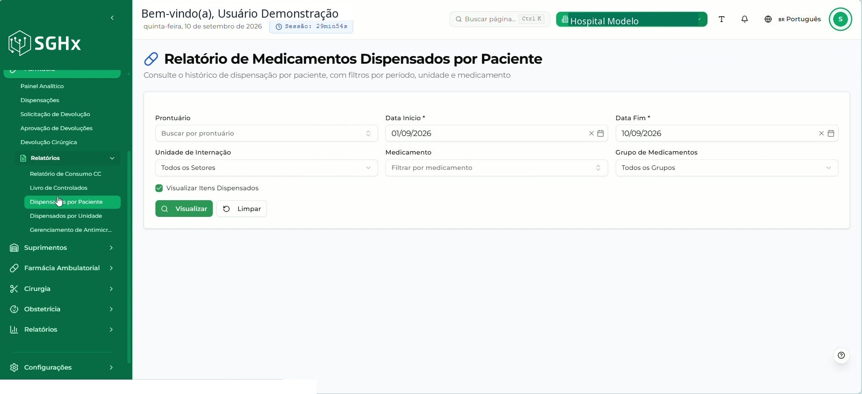The width and height of the screenshot is (862, 394).
Task: Select Português language option
Action: pyautogui.click(x=799, y=19)
